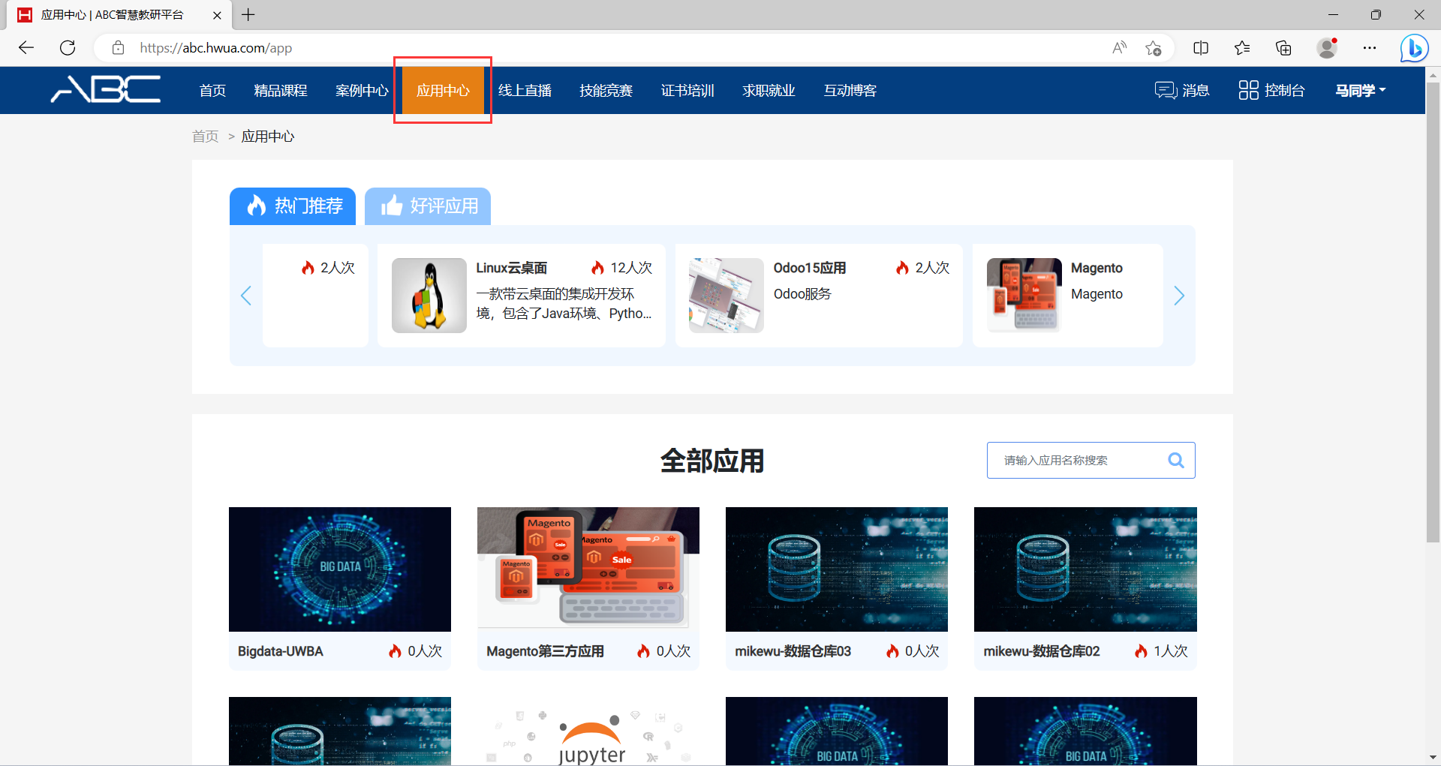Open the Bing copilot icon
The image size is (1441, 766).
(1414, 48)
